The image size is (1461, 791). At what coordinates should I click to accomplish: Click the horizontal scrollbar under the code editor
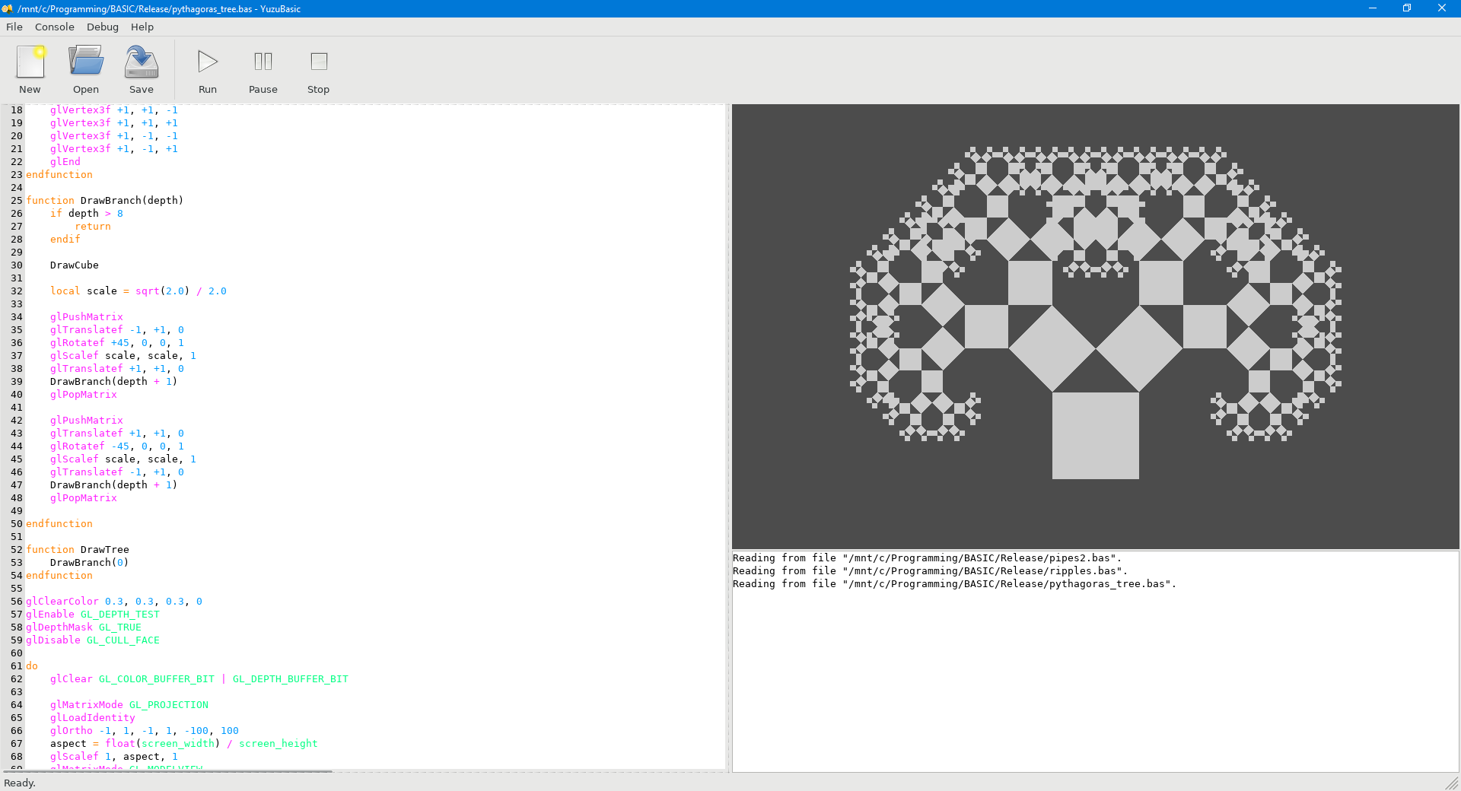[167, 771]
